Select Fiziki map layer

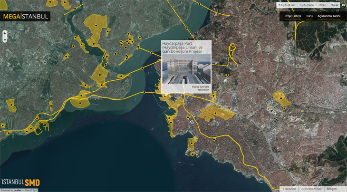[321, 5]
